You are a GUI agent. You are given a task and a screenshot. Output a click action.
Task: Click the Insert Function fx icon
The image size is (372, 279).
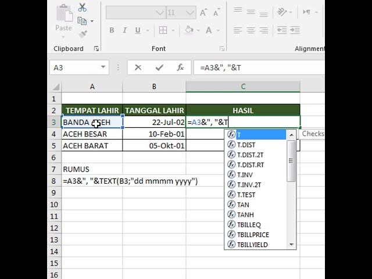(180, 67)
